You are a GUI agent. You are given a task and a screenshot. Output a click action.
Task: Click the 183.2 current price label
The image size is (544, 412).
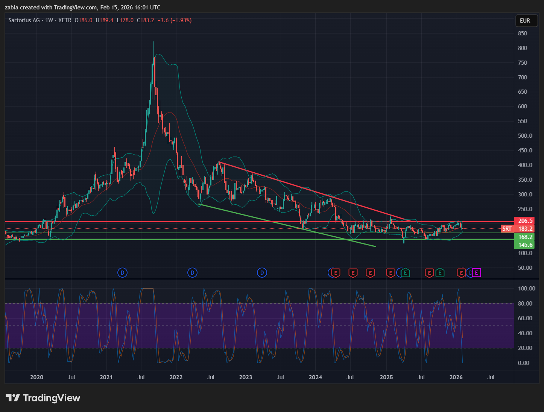coord(525,229)
